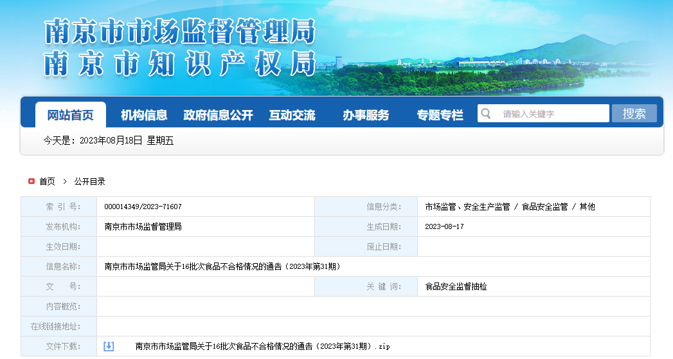673x359 pixels.
Task: Click the 公开目录 breadcrumb link
Action: [x=90, y=181]
